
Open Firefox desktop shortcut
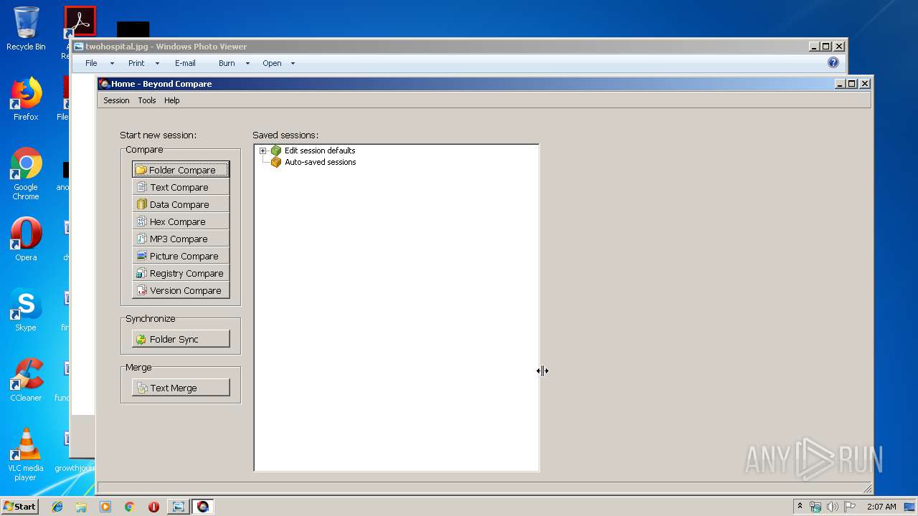click(26, 99)
